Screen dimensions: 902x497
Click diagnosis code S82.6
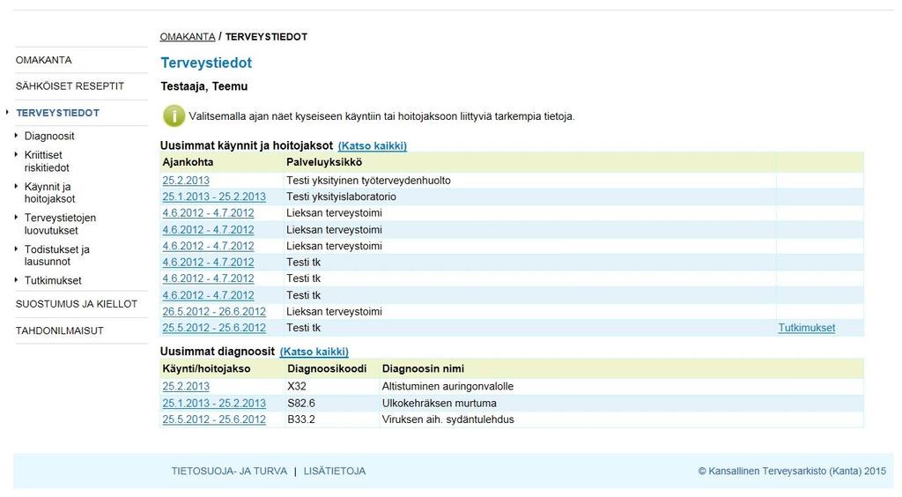(301, 403)
